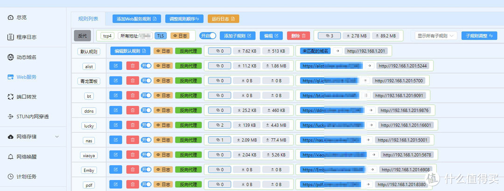Toggle the nas rule switch
Viewport: 504px width, 191px height.
point(146,140)
